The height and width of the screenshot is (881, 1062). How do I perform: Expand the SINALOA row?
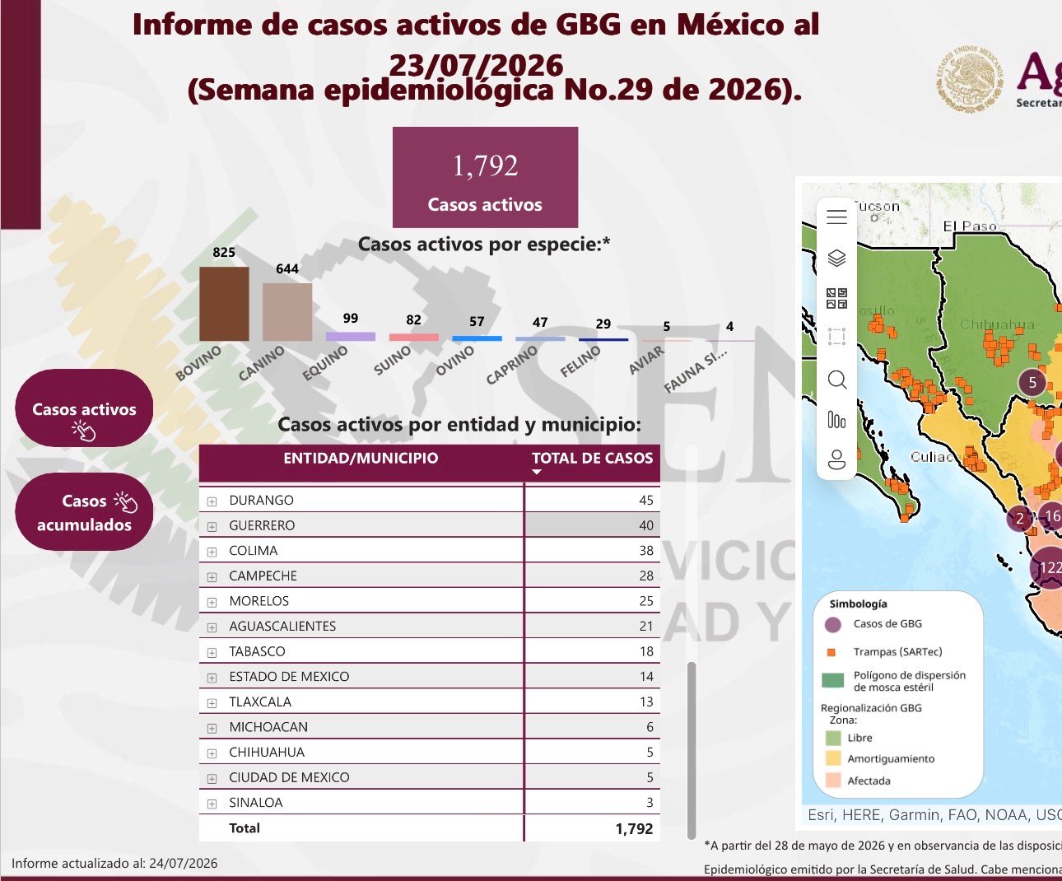click(x=212, y=804)
